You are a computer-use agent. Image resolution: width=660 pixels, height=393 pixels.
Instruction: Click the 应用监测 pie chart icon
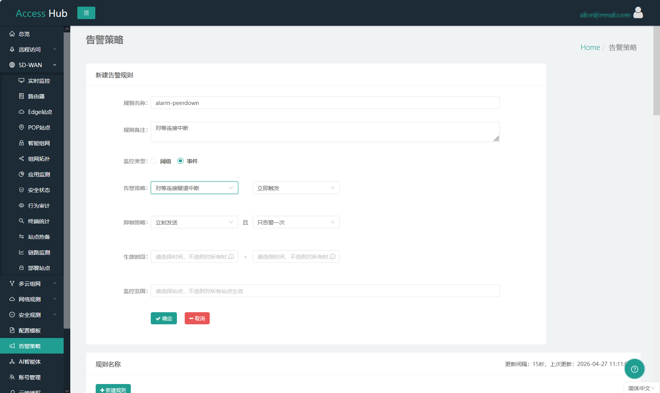pos(21,174)
